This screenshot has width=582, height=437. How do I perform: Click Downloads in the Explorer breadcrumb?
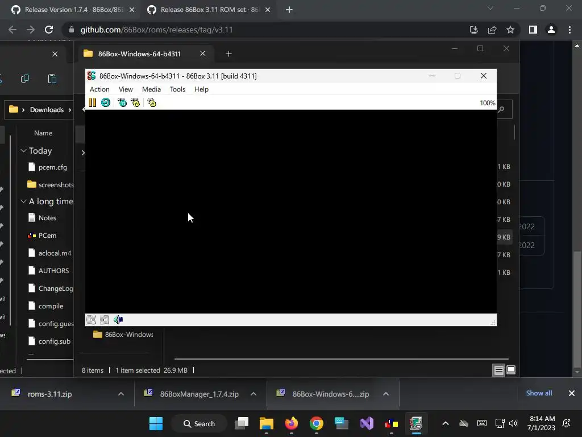pyautogui.click(x=47, y=110)
